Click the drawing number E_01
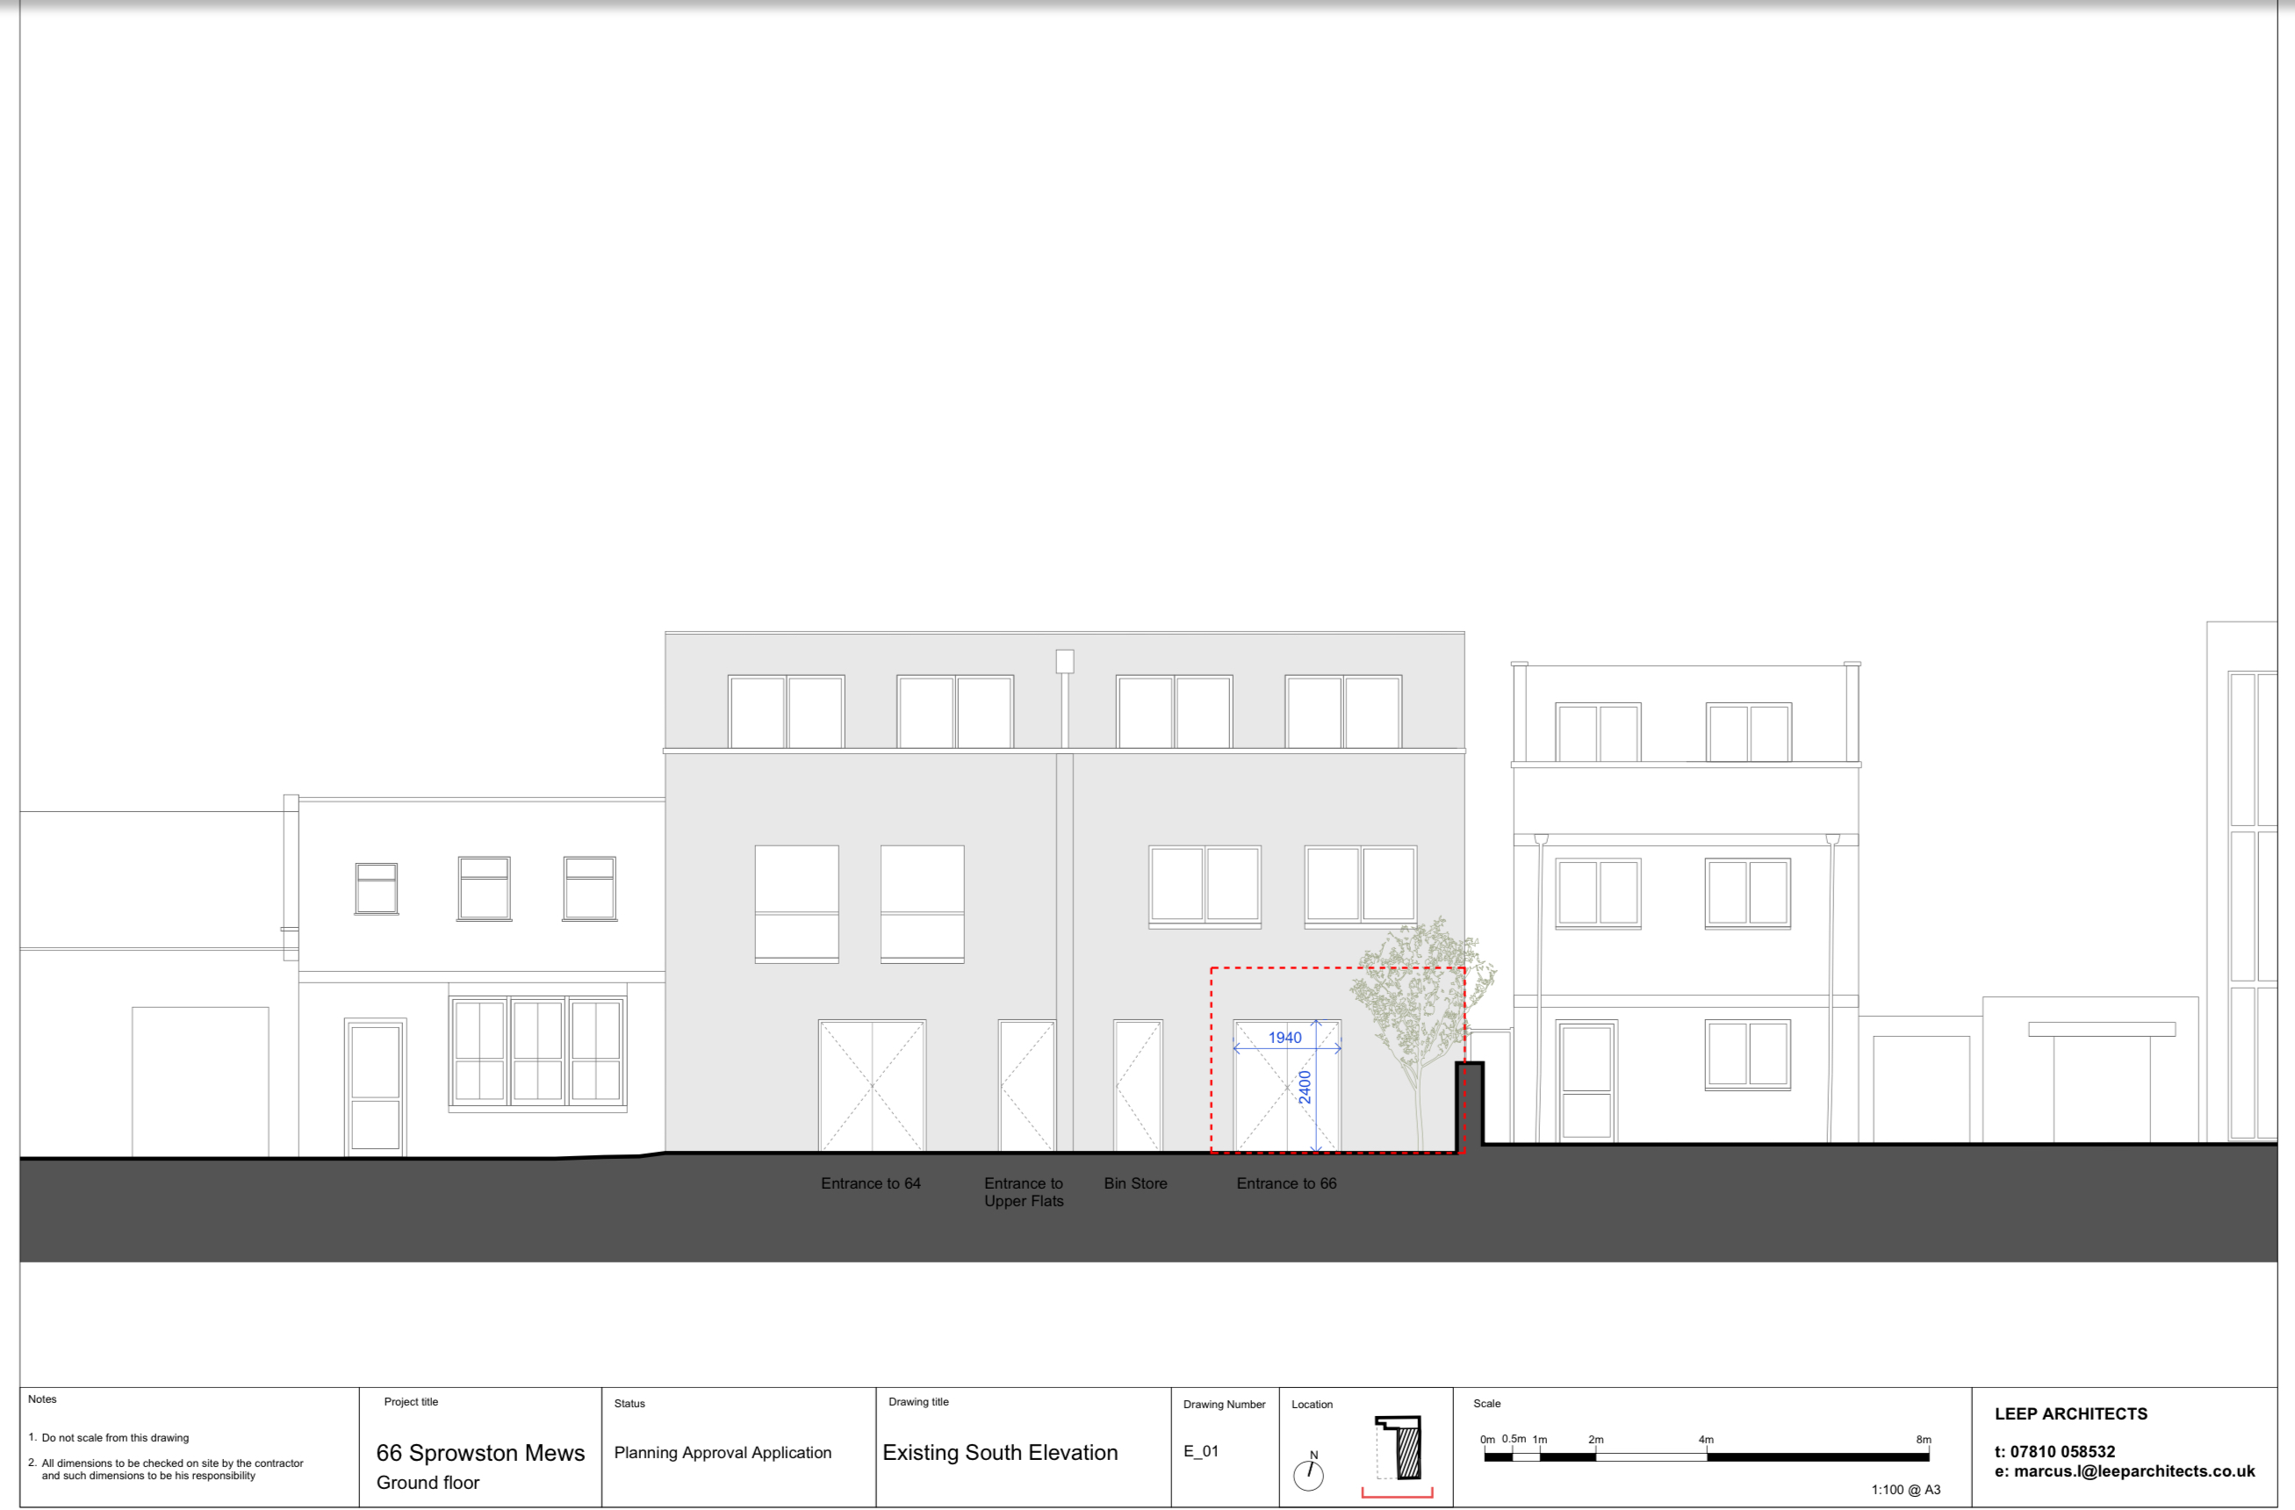This screenshot has width=2295, height=1510. click(1200, 1451)
